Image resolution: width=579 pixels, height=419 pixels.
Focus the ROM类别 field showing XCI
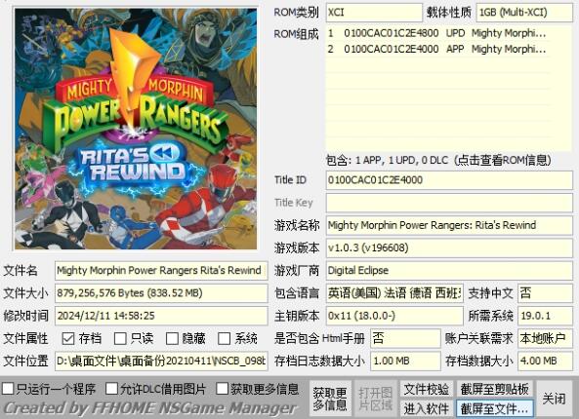[374, 13]
